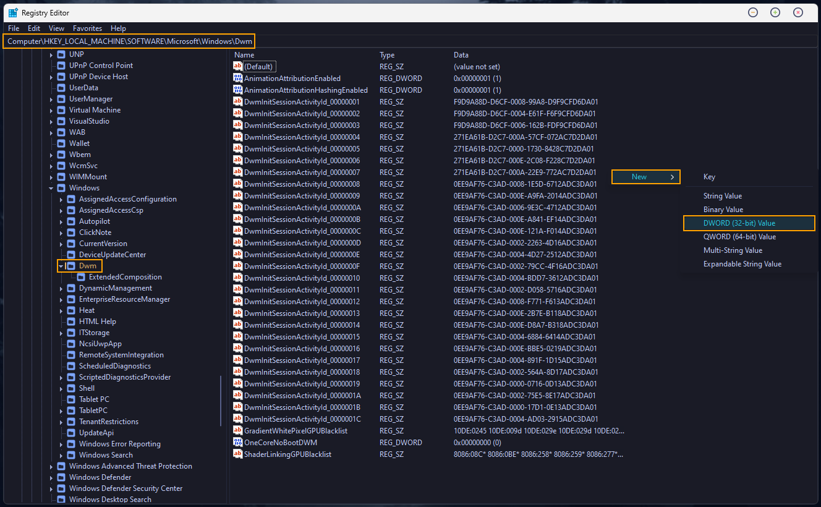
Task: Open the Edit menu
Action: pos(34,28)
